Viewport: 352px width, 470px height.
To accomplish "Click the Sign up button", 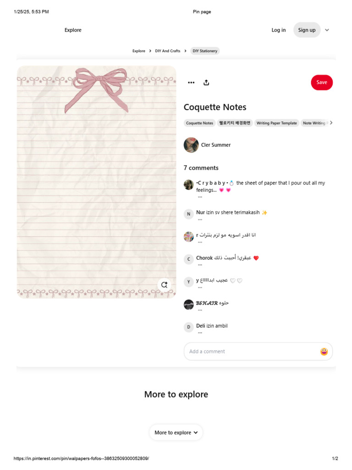I will coord(307,30).
